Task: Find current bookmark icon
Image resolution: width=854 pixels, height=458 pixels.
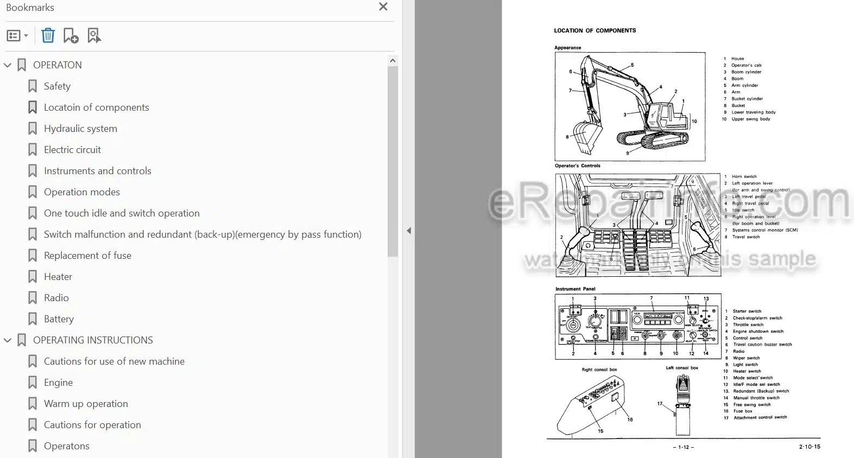Action: tap(94, 36)
